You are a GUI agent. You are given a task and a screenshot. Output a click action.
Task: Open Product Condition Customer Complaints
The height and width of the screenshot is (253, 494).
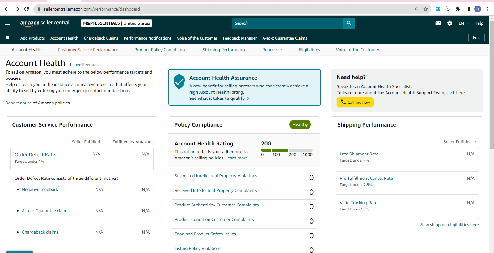click(214, 219)
